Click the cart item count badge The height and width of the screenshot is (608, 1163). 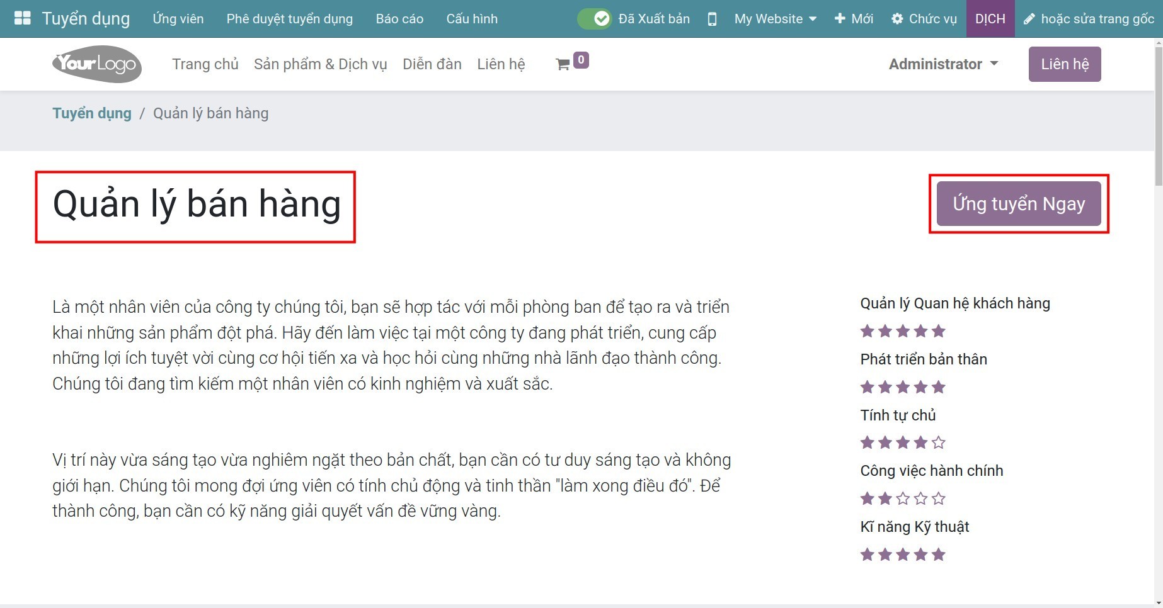coord(580,59)
